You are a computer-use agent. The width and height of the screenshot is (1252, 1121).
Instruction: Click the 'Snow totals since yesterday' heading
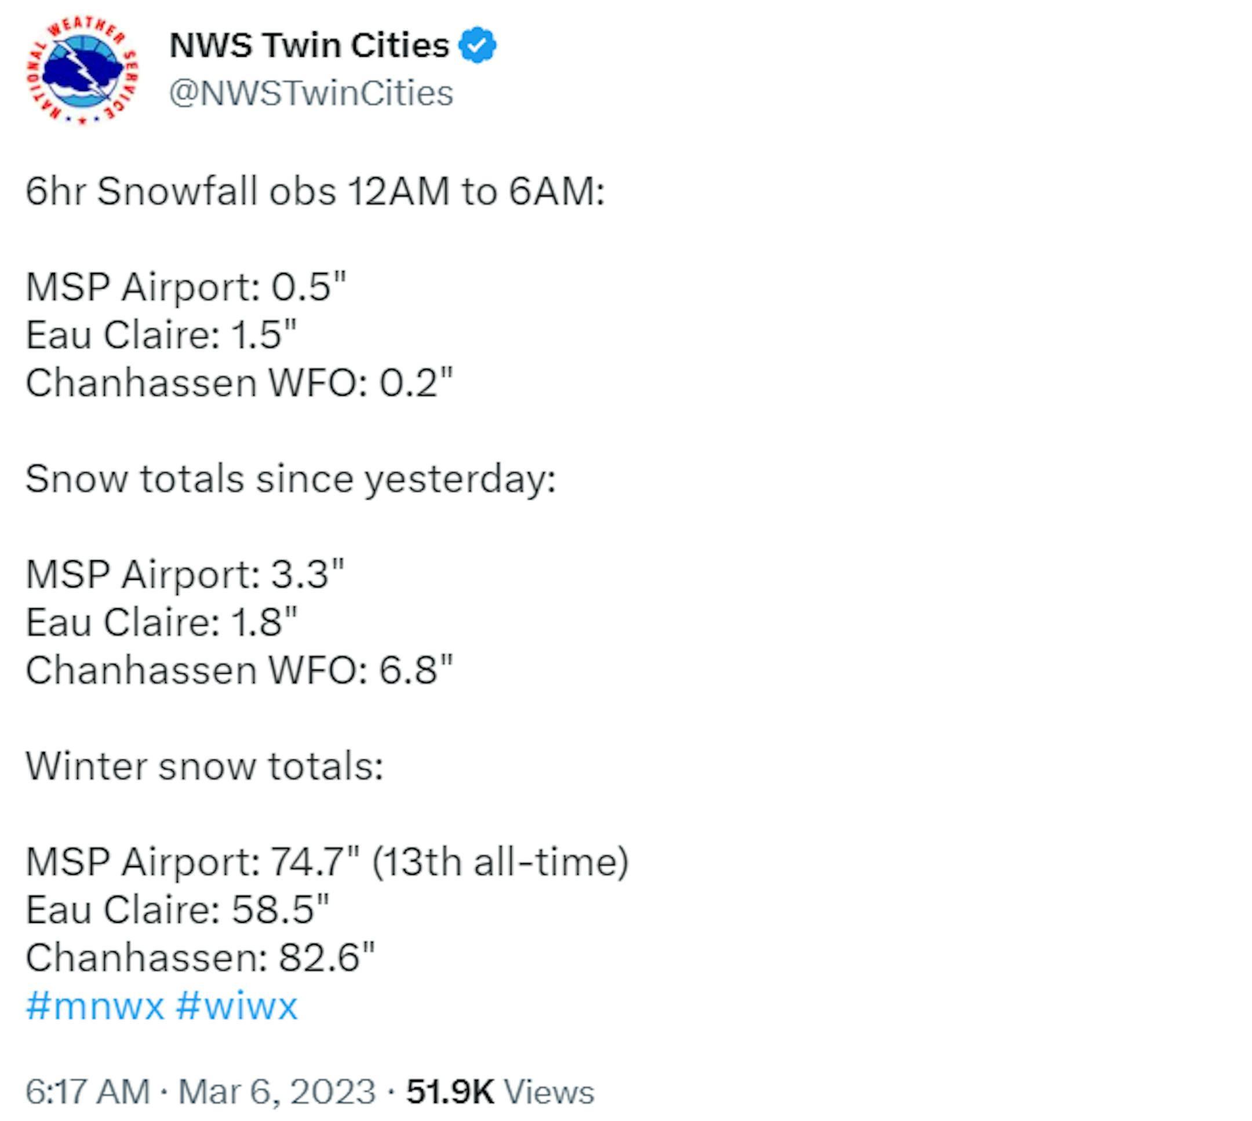click(291, 479)
